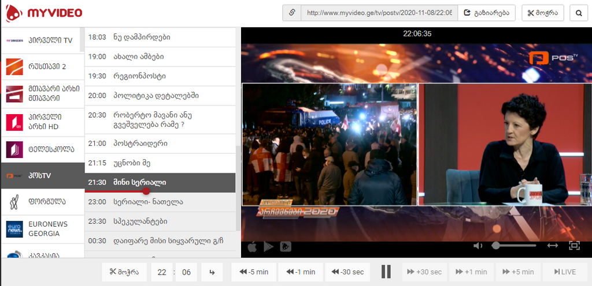
Task: Open the 18:03 program ნუ დამპირდები
Action: coord(160,37)
